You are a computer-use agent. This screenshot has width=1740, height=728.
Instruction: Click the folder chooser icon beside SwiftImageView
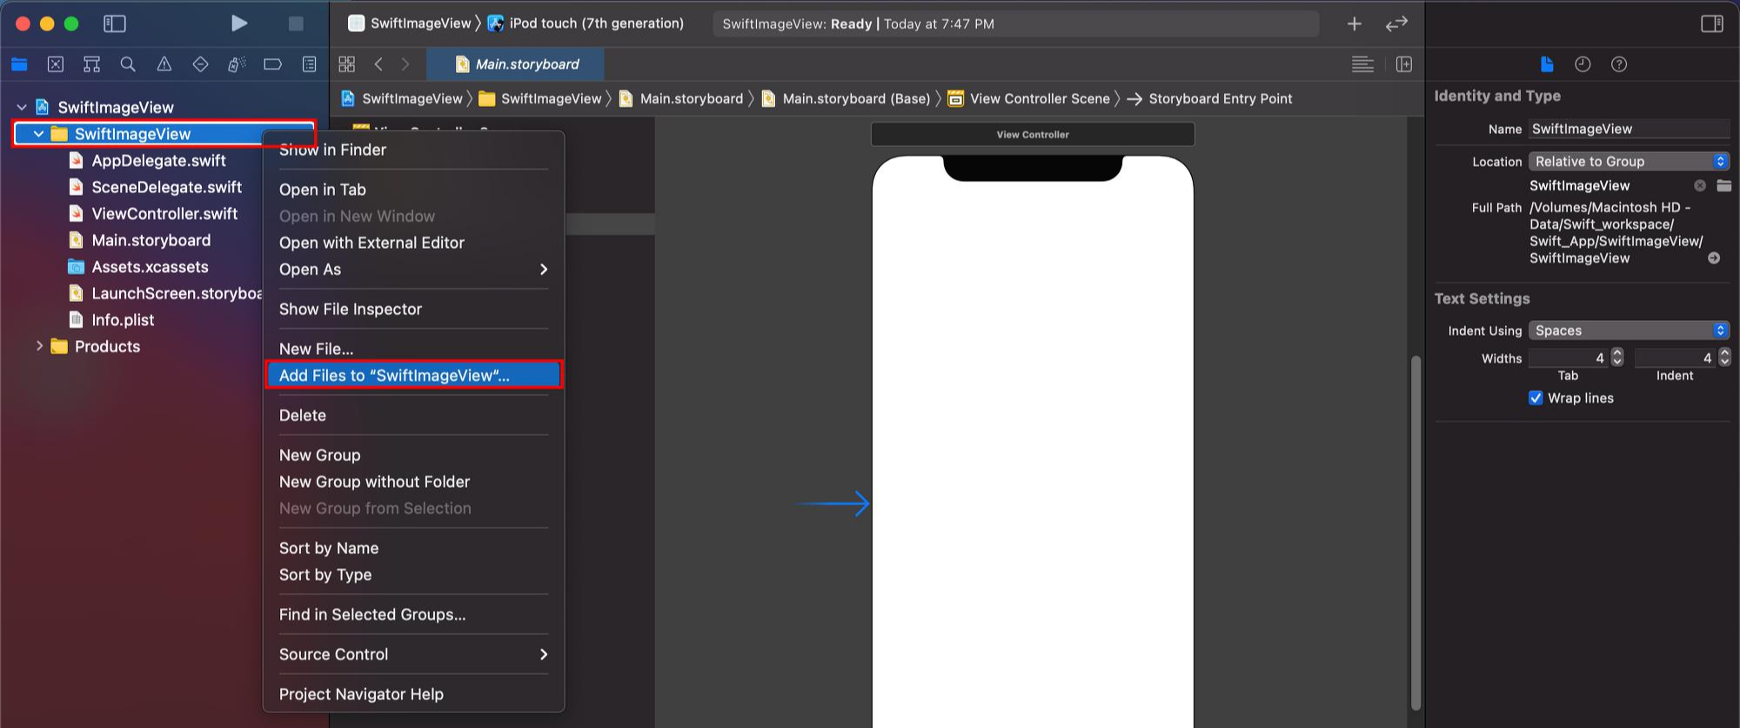[x=1724, y=185]
